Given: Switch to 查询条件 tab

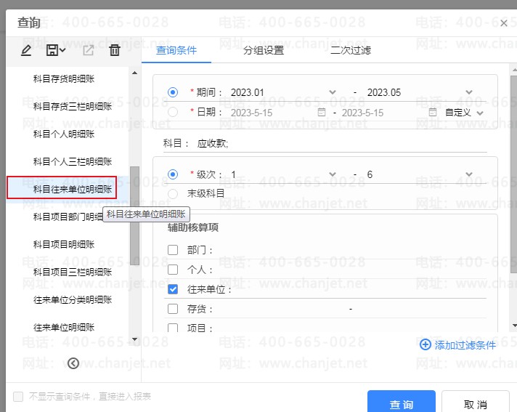Looking at the screenshot, I should pos(176,50).
